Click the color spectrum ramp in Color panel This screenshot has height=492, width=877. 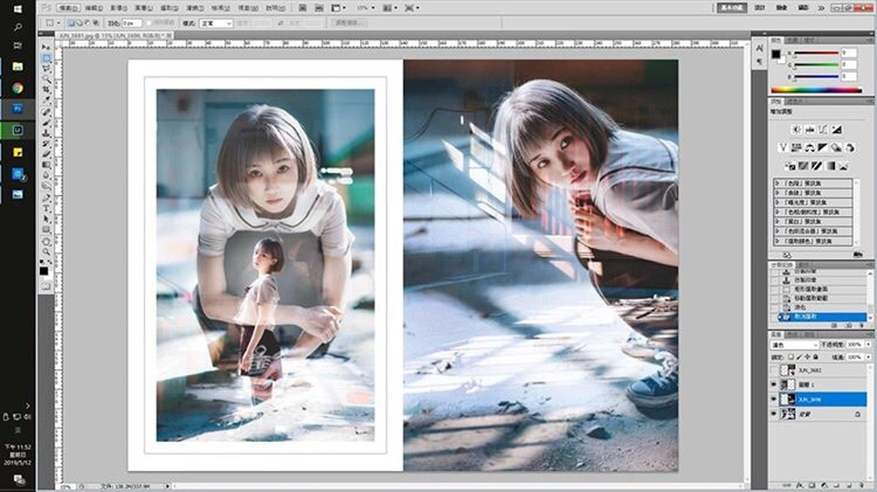pos(816,89)
